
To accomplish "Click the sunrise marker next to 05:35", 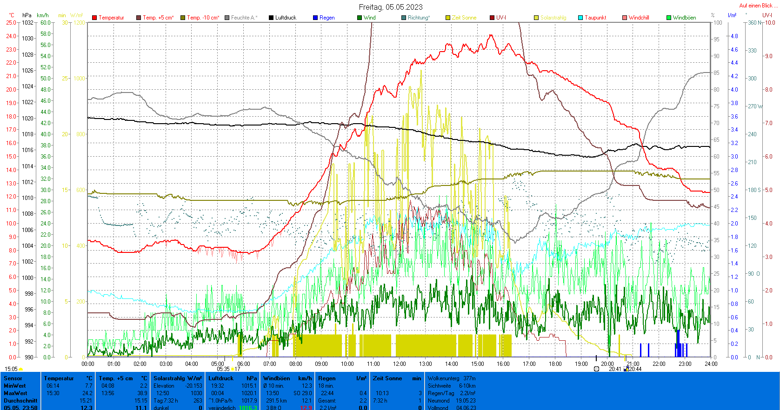I will pyautogui.click(x=233, y=369).
